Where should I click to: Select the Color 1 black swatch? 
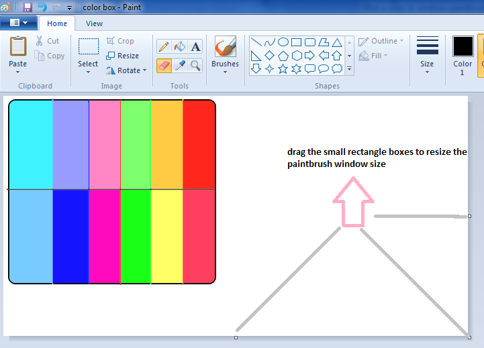click(x=463, y=46)
